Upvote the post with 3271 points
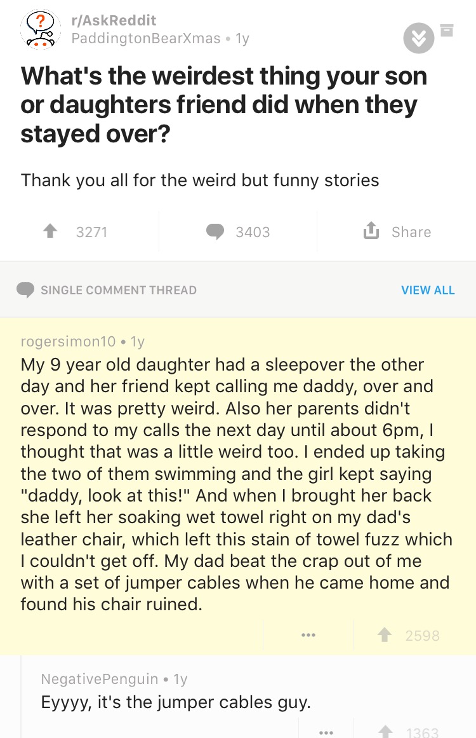This screenshot has width=476, height=738. (x=50, y=231)
